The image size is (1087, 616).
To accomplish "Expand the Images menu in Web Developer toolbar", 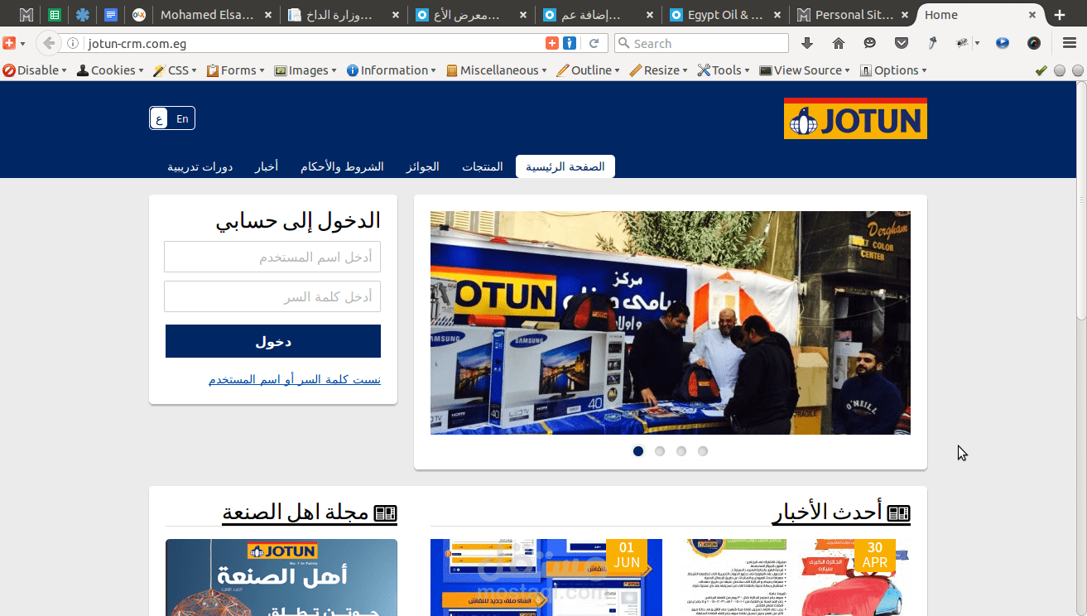I will tap(305, 70).
